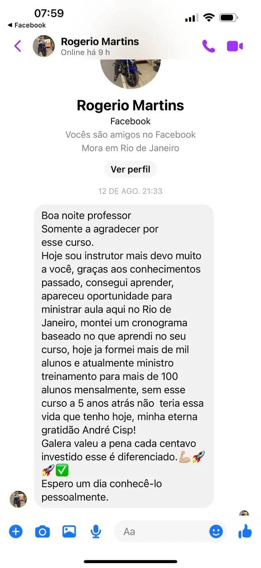Screen dimensions: 261x568
Task: Tap the small avatar beside the message
Action: tap(18, 499)
